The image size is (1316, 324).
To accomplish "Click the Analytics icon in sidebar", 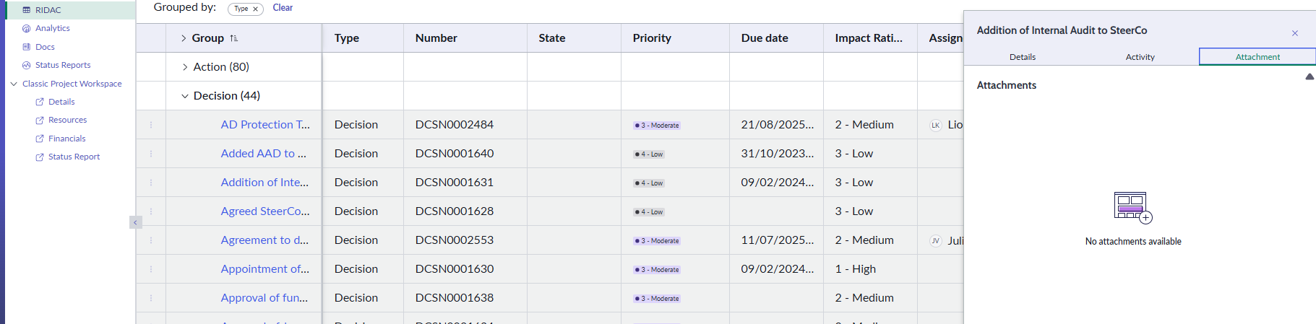I will pos(27,29).
